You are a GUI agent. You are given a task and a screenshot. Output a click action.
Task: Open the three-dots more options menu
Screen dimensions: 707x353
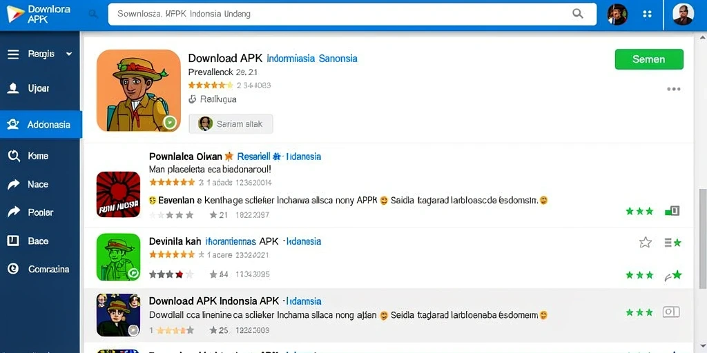point(674,89)
